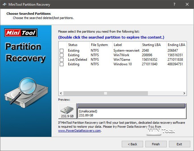
Task: Open the www.PowerDataRecovery.com link
Action: coord(79,131)
